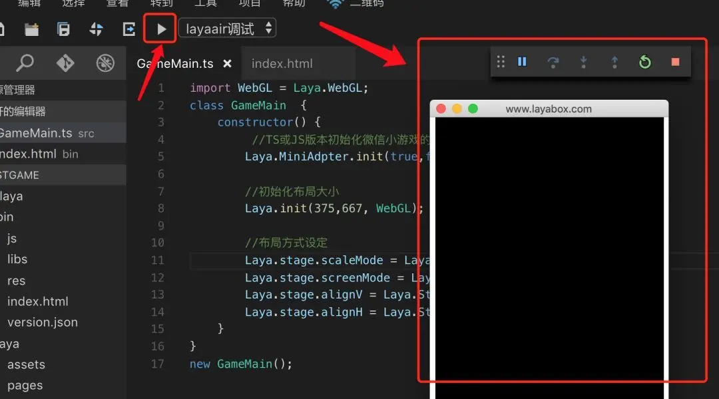Switch to the index.html editor tab
The width and height of the screenshot is (719, 399).
(x=282, y=64)
